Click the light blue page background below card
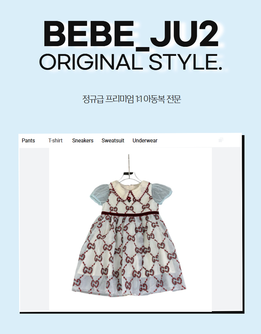The width and height of the screenshot is (261, 334). (x=130, y=324)
